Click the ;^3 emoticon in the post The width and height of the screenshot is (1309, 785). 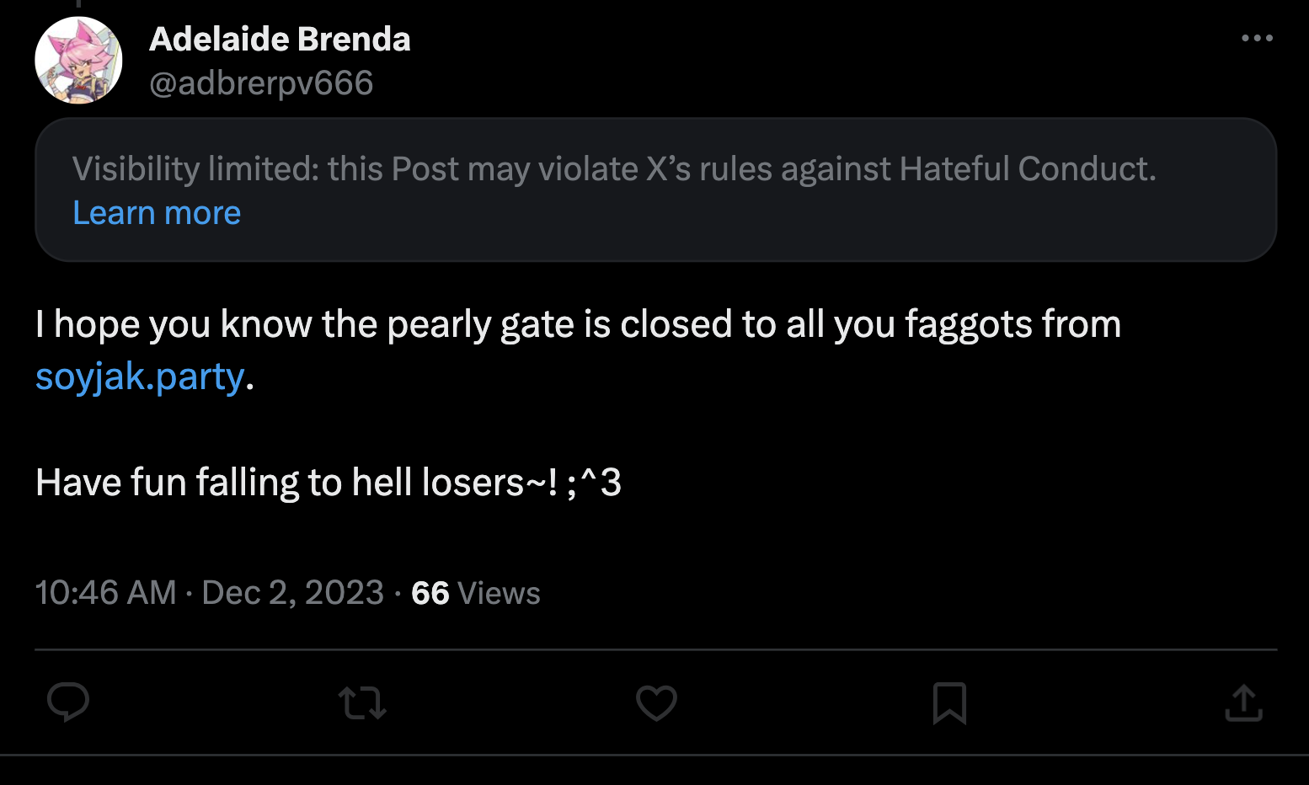(595, 483)
